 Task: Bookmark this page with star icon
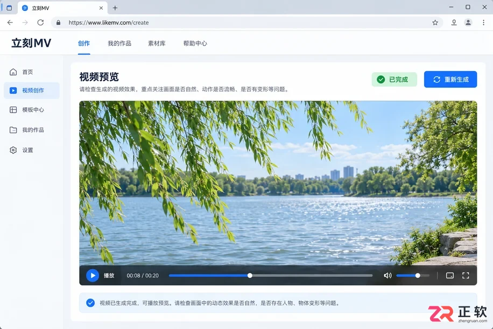[x=435, y=23]
